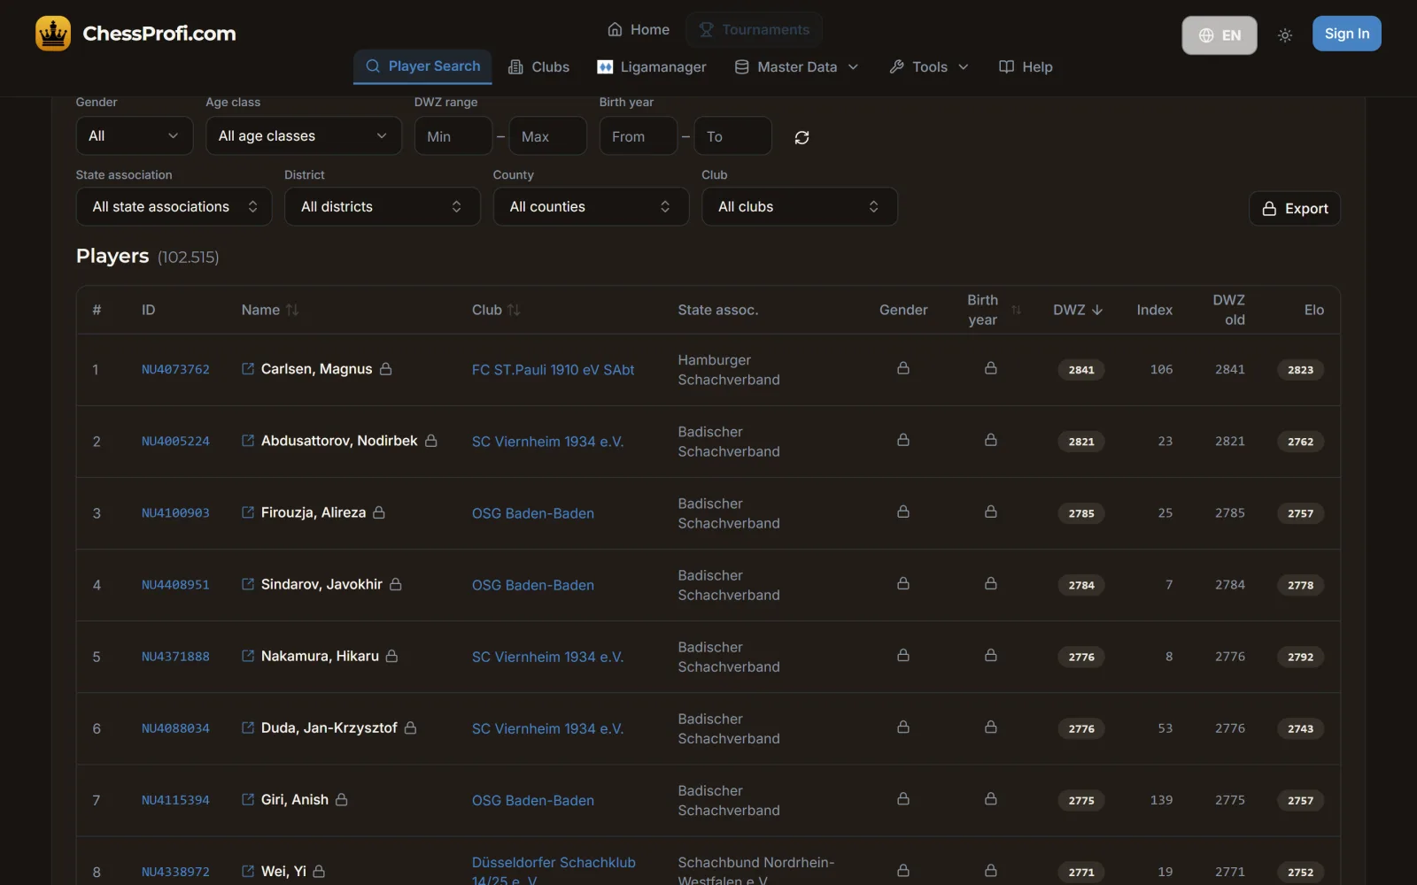Click the ChessProfi crown logo icon

pyautogui.click(x=53, y=34)
